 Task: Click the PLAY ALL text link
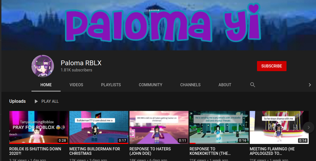(50, 101)
